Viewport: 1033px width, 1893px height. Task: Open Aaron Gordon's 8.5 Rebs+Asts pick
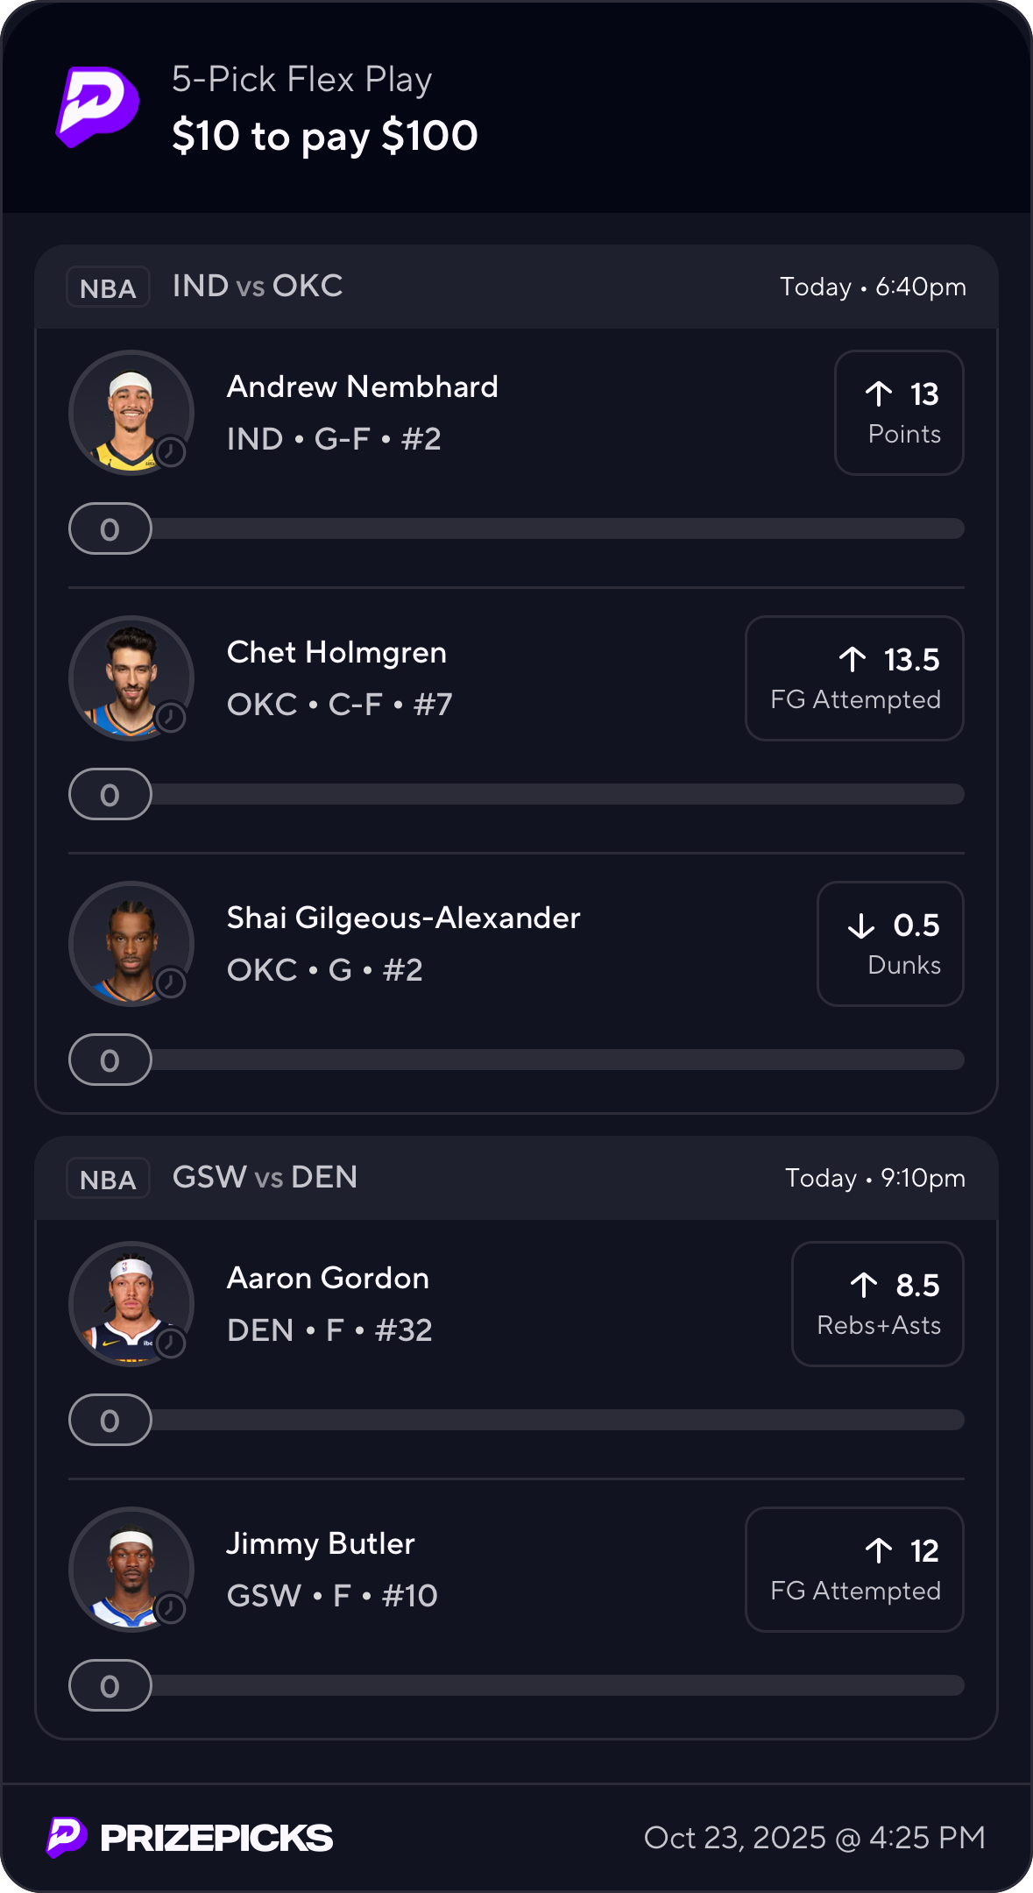[x=877, y=1304]
